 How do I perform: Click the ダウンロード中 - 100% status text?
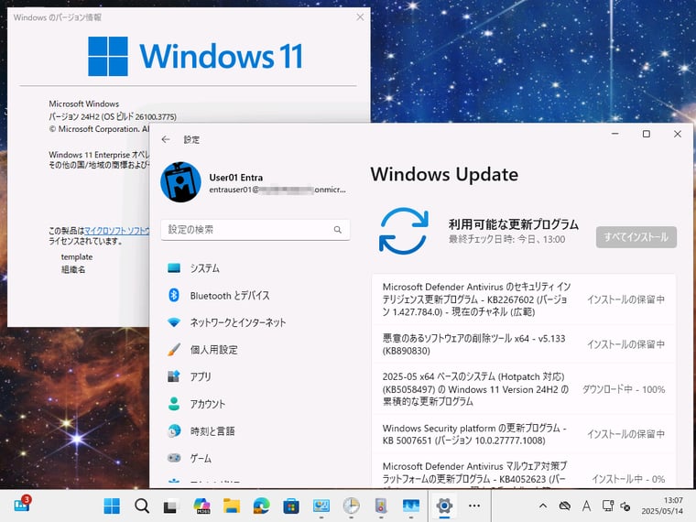click(x=624, y=389)
